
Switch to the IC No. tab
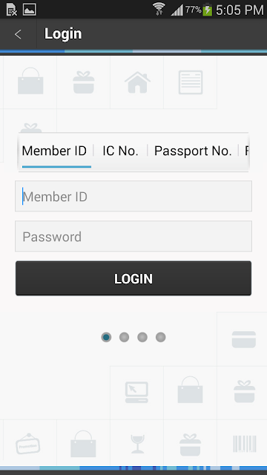tap(120, 151)
